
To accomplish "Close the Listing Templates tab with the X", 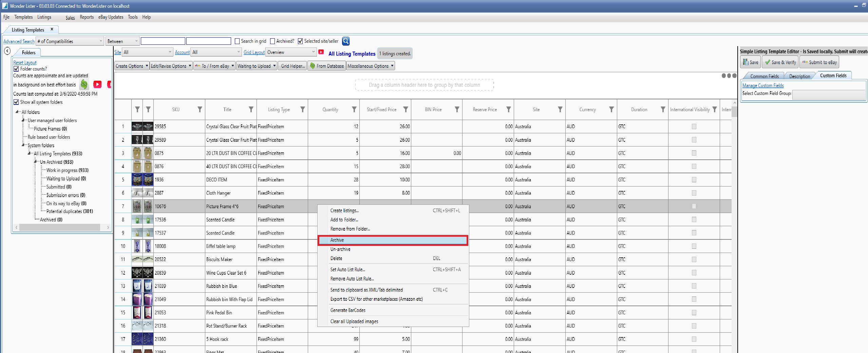I will pos(52,29).
